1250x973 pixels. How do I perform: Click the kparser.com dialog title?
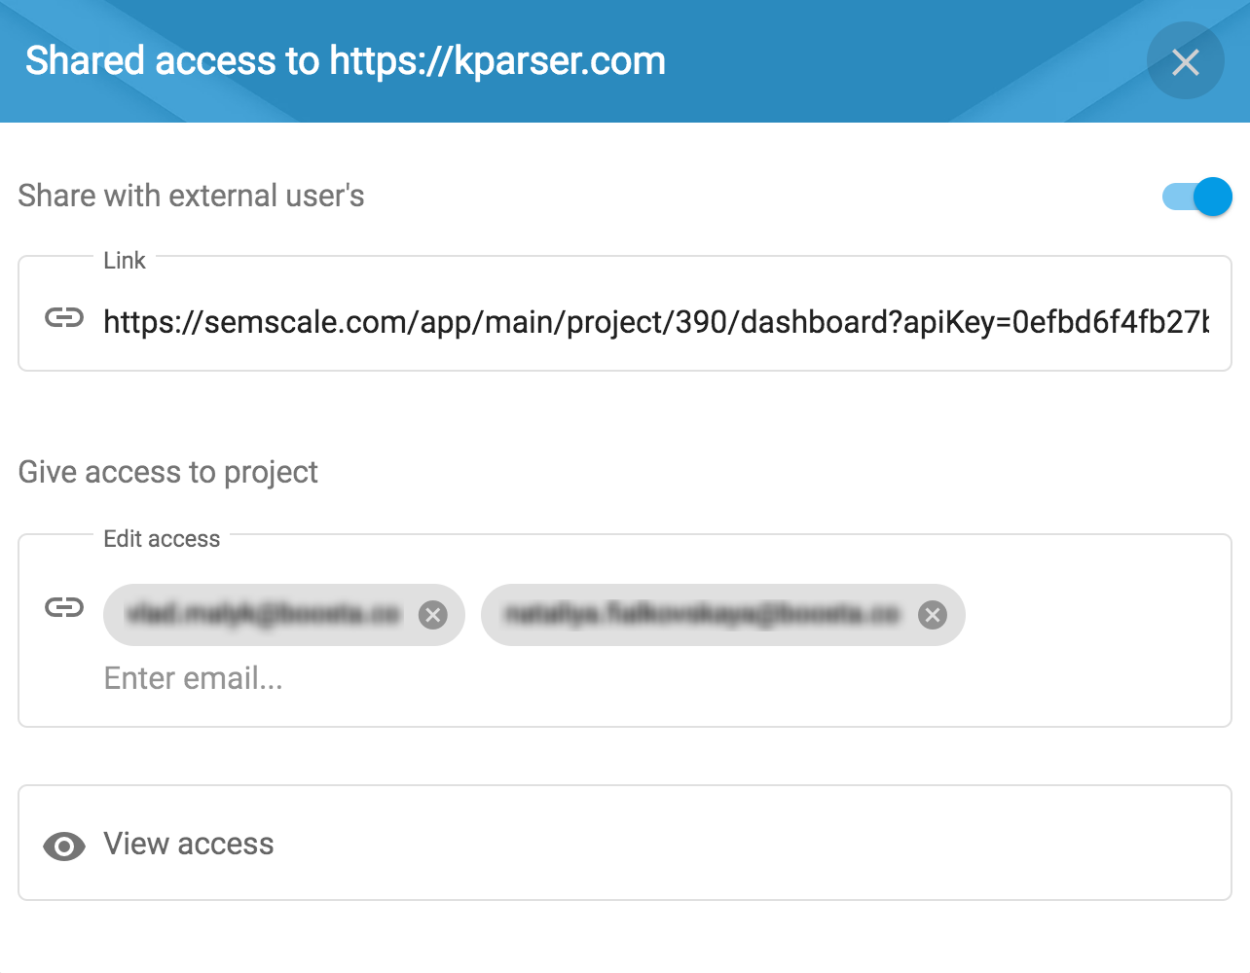346,60
